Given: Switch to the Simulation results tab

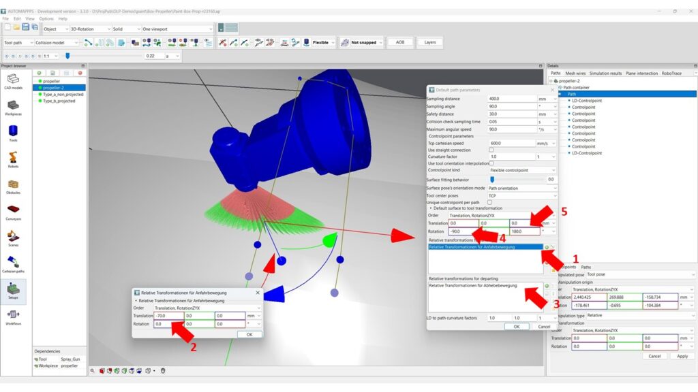Looking at the screenshot, I should [x=605, y=73].
